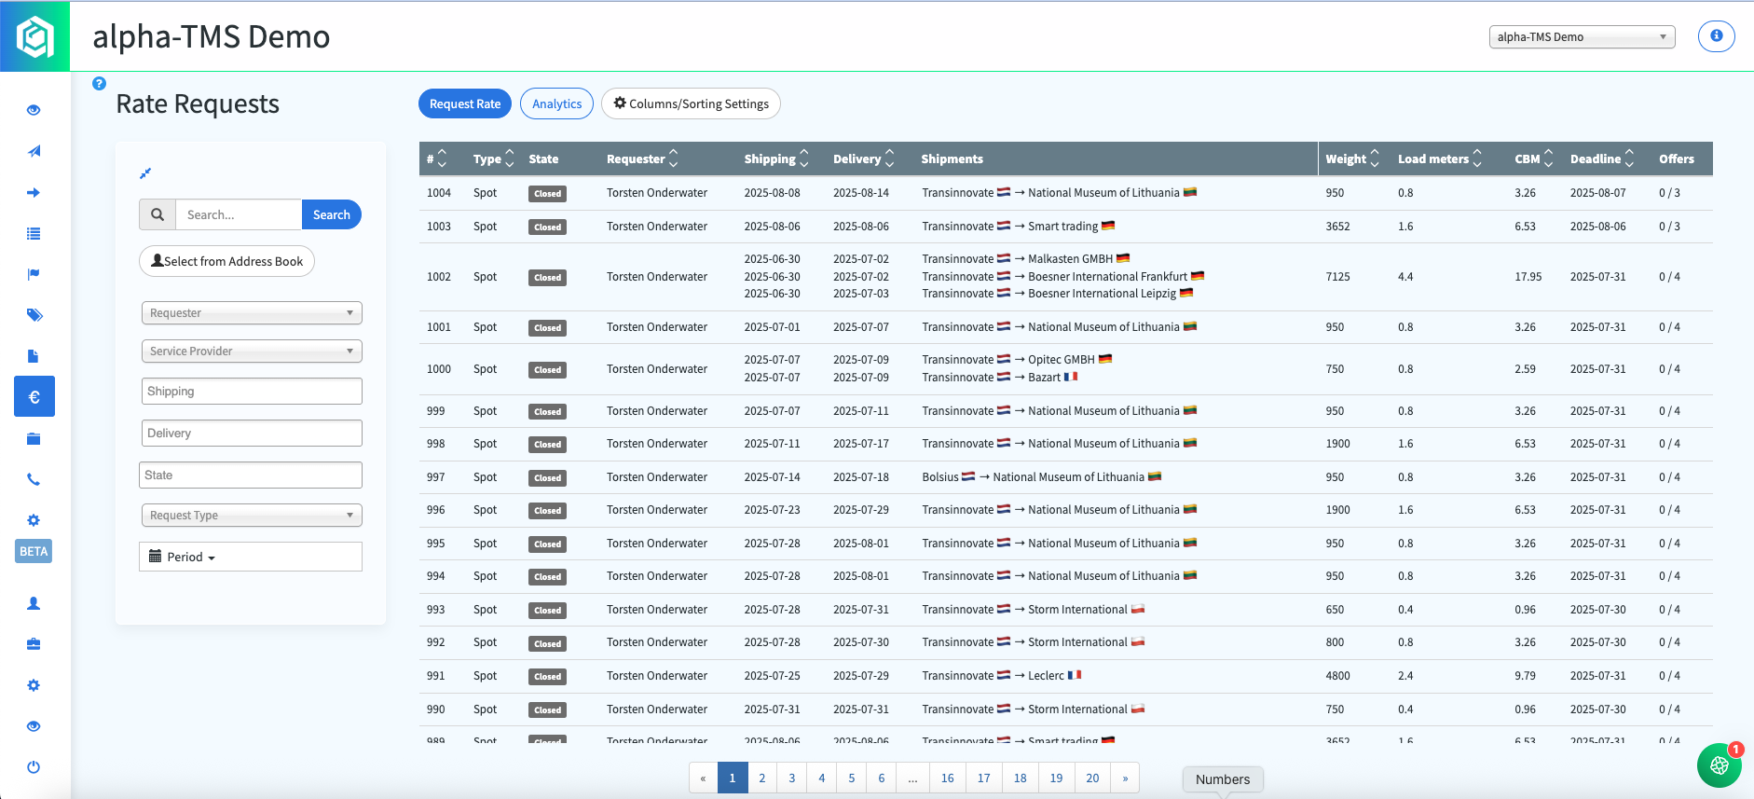Viewport: 1754px width, 799px height.
Task: Click the Request Rate button
Action: tap(465, 103)
